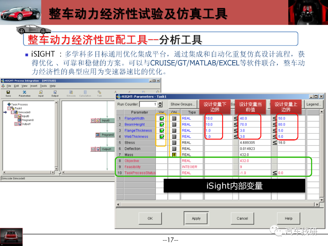The height and width of the screenshot is (246, 328).
Task: Click the Mass minimize-objective arrow icon
Action: (x=174, y=155)
